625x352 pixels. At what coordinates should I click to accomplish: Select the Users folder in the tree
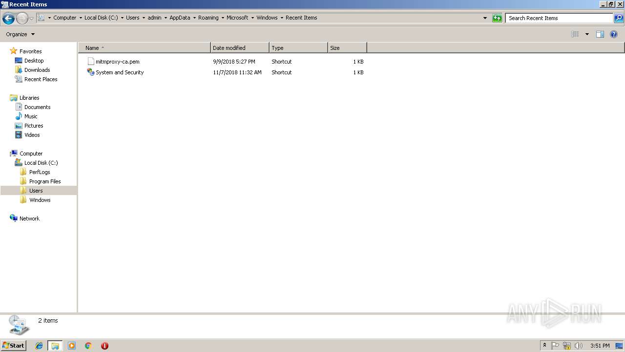point(38,191)
